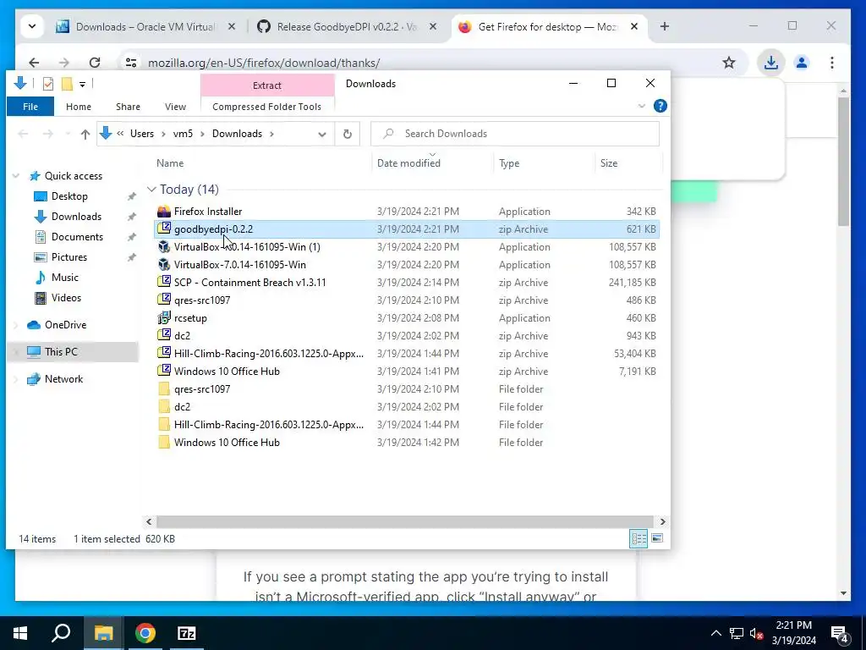Image resolution: width=866 pixels, height=650 pixels.
Task: Close the Get Firefox for desktop tab
Action: 634,26
